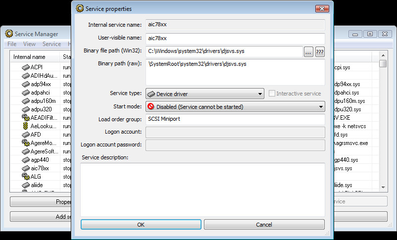Image resolution: width=397 pixels, height=240 pixels.
Task: Click the red Disabled icon in Start mode
Action: 151,106
